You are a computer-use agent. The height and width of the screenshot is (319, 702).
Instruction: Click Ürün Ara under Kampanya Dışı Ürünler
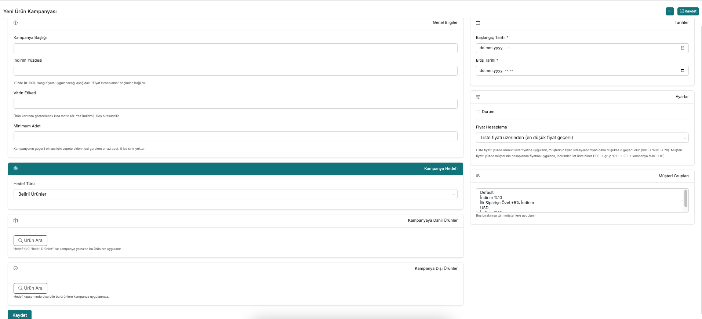(30, 288)
